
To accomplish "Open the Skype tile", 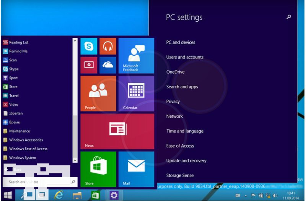I will click(89, 46).
